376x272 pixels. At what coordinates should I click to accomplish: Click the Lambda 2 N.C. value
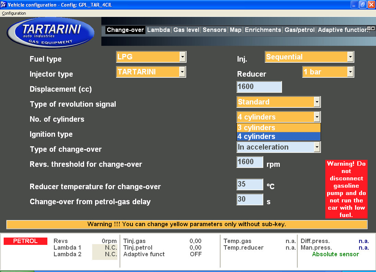[111, 254]
